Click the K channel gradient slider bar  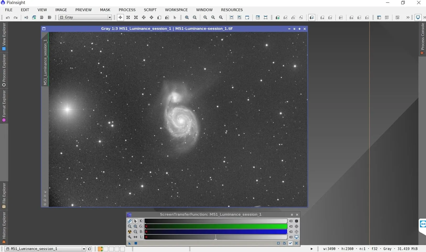(216, 221)
